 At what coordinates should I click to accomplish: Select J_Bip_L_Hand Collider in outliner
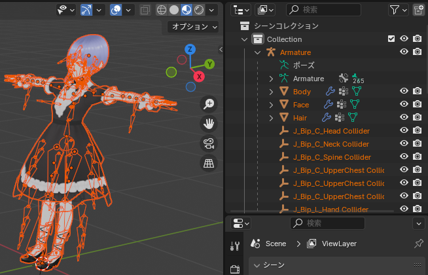(x=330, y=210)
